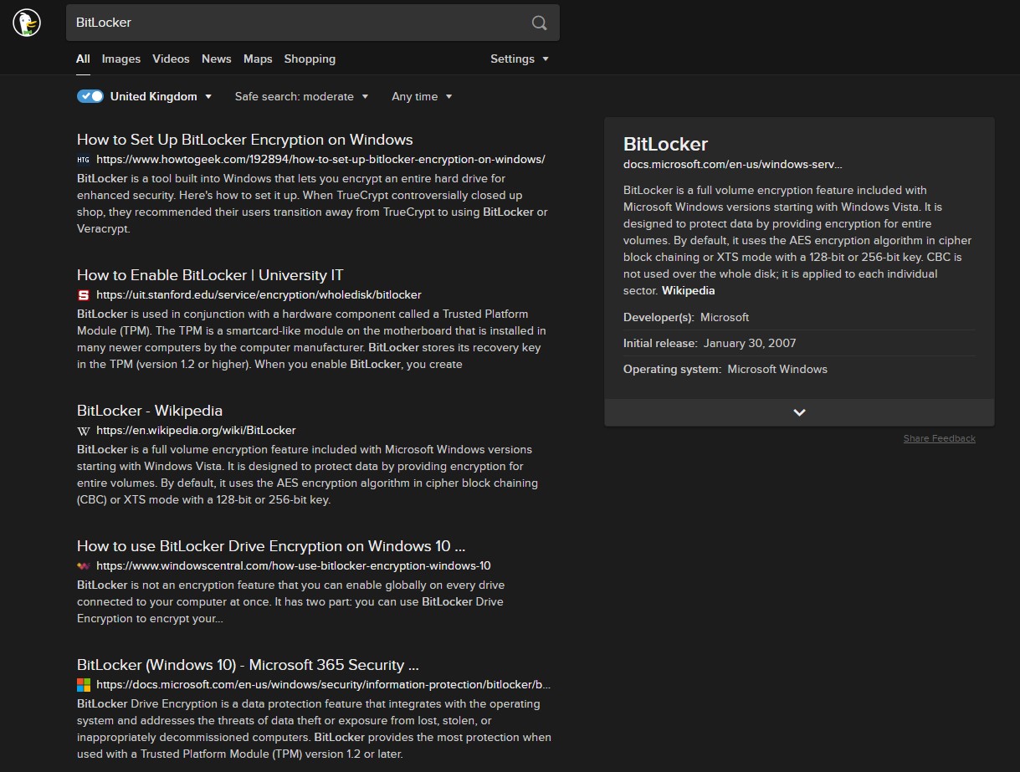Viewport: 1020px width, 772px height.
Task: Open the United Kingdom region dropdown
Action: 161,96
